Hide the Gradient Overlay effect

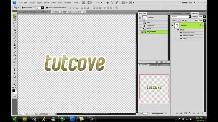click(x=181, y=33)
